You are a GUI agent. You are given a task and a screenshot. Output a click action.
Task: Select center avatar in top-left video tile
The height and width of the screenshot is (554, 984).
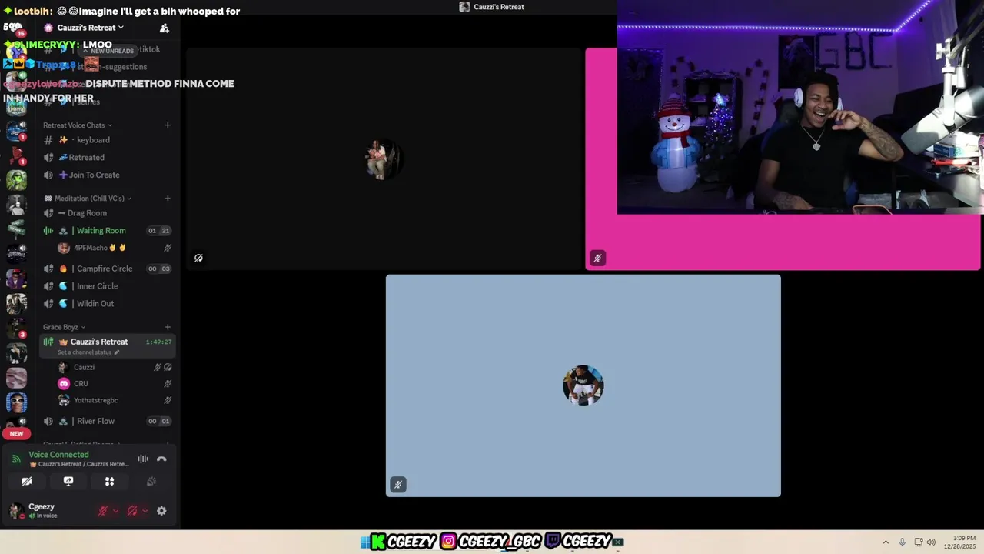(383, 159)
